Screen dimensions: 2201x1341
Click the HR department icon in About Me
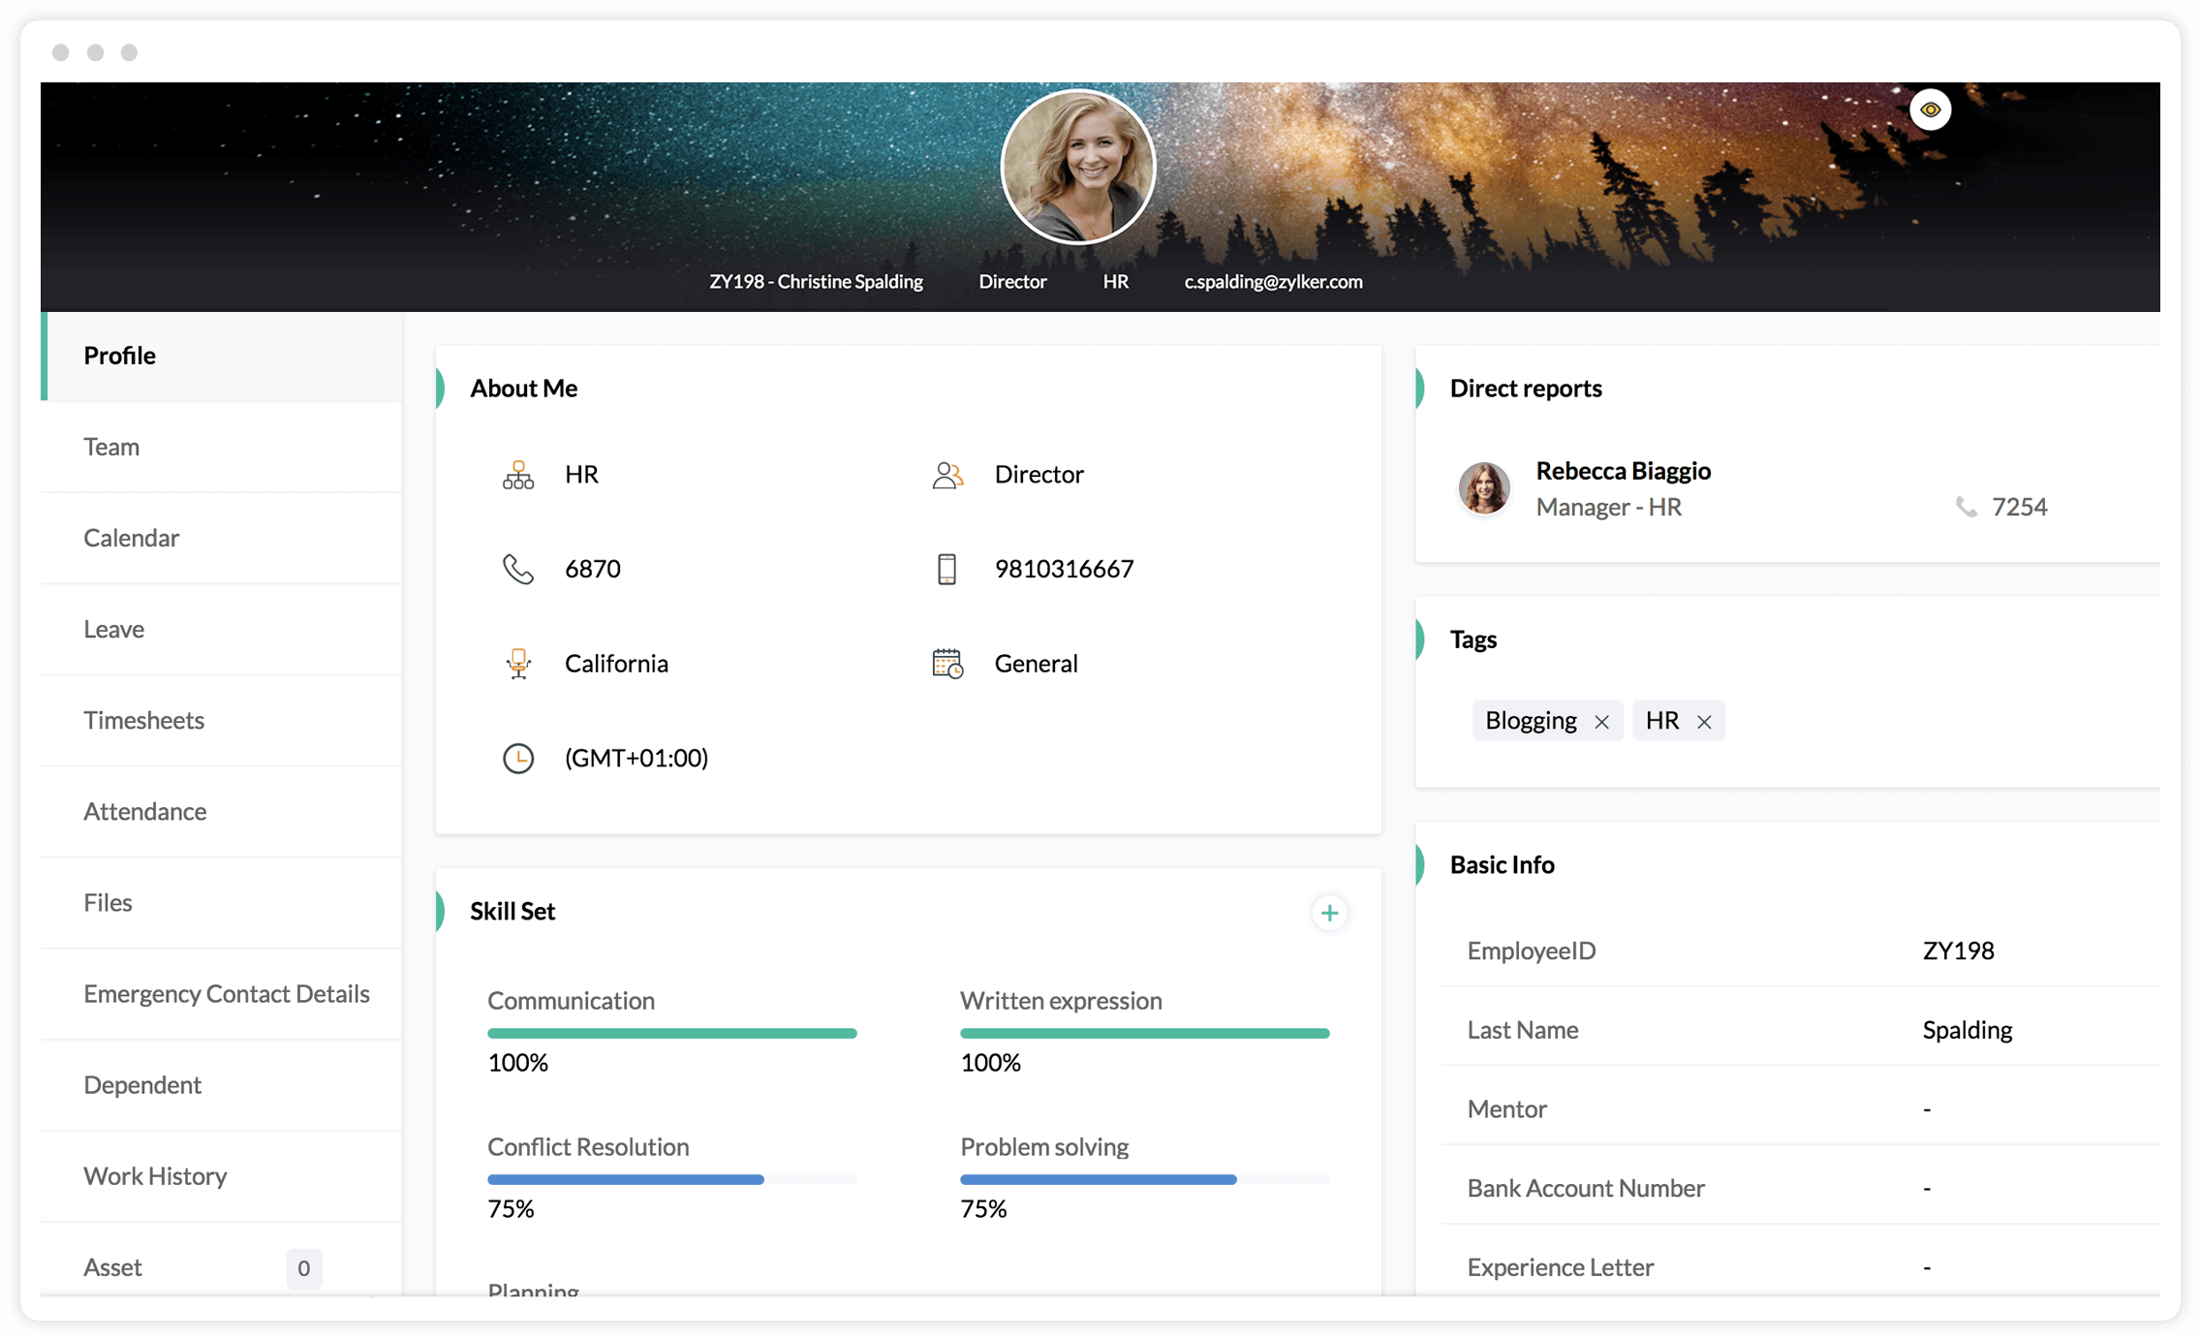(x=517, y=475)
